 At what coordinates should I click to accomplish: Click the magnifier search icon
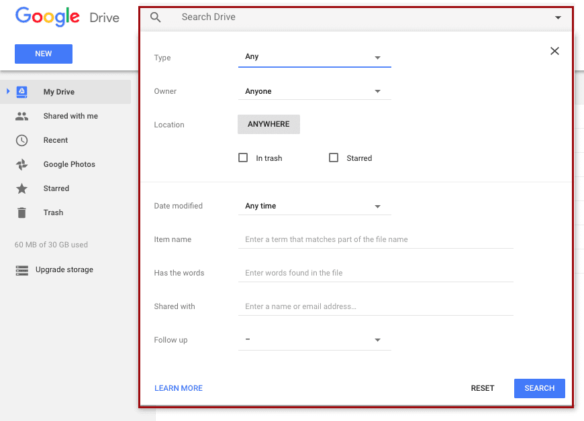(155, 17)
